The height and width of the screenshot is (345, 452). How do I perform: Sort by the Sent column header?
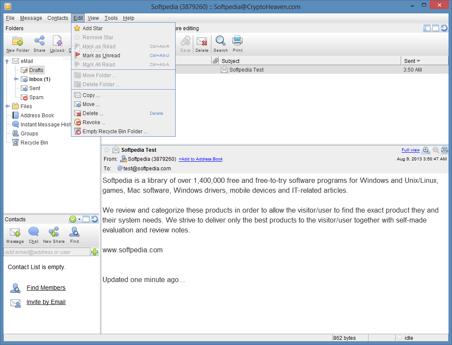[x=424, y=61]
